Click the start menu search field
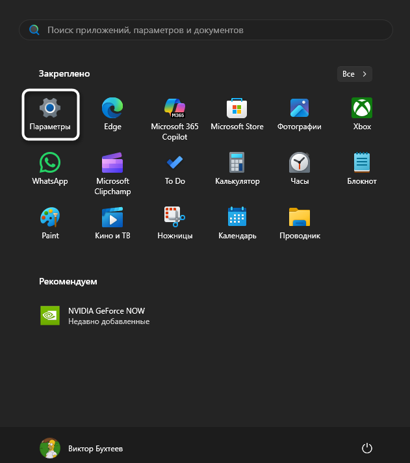 click(205, 30)
